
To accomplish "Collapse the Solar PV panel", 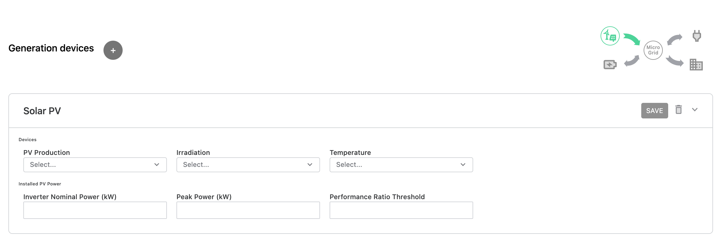I will (695, 110).
